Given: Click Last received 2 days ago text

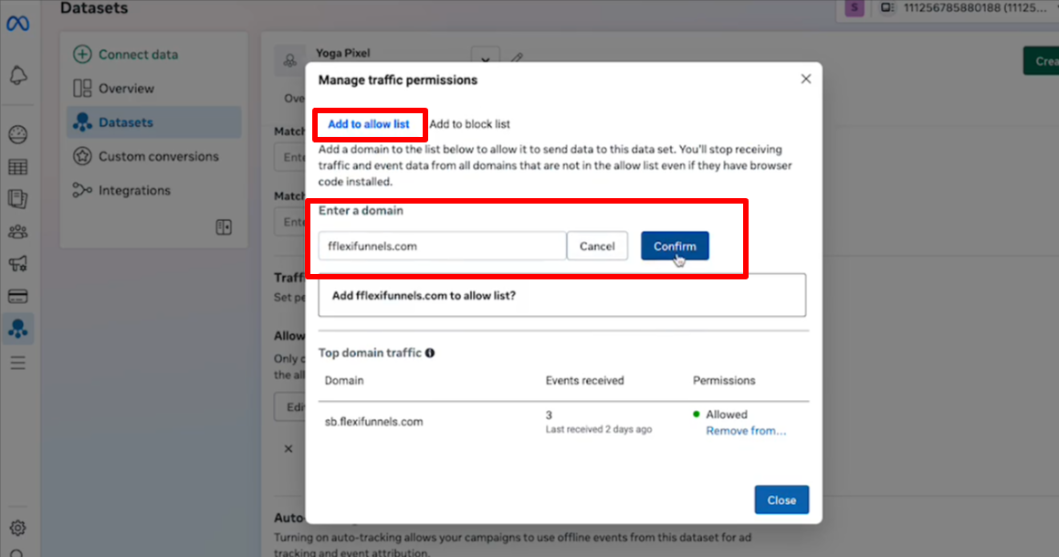Looking at the screenshot, I should click(598, 429).
